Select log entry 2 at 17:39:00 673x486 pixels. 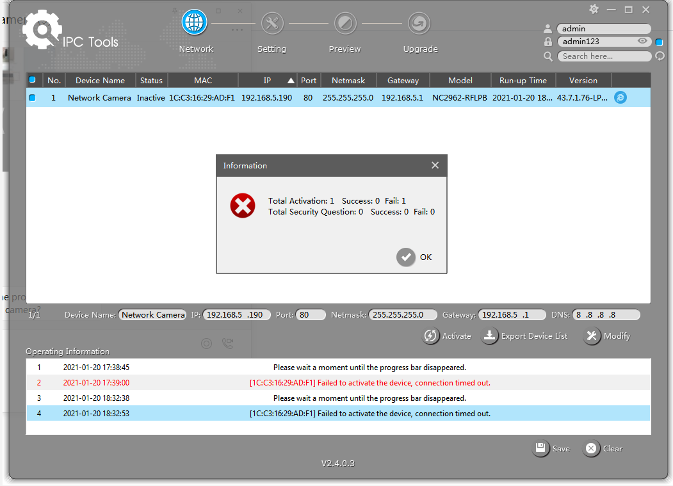(338, 382)
